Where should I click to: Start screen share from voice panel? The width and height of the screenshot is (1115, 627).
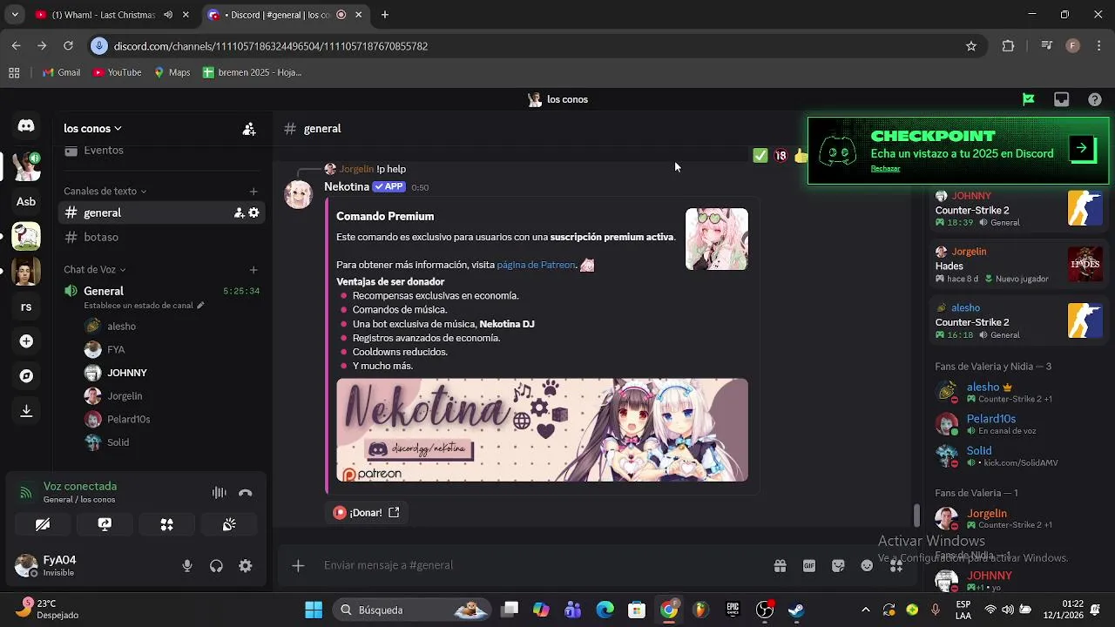point(105,524)
